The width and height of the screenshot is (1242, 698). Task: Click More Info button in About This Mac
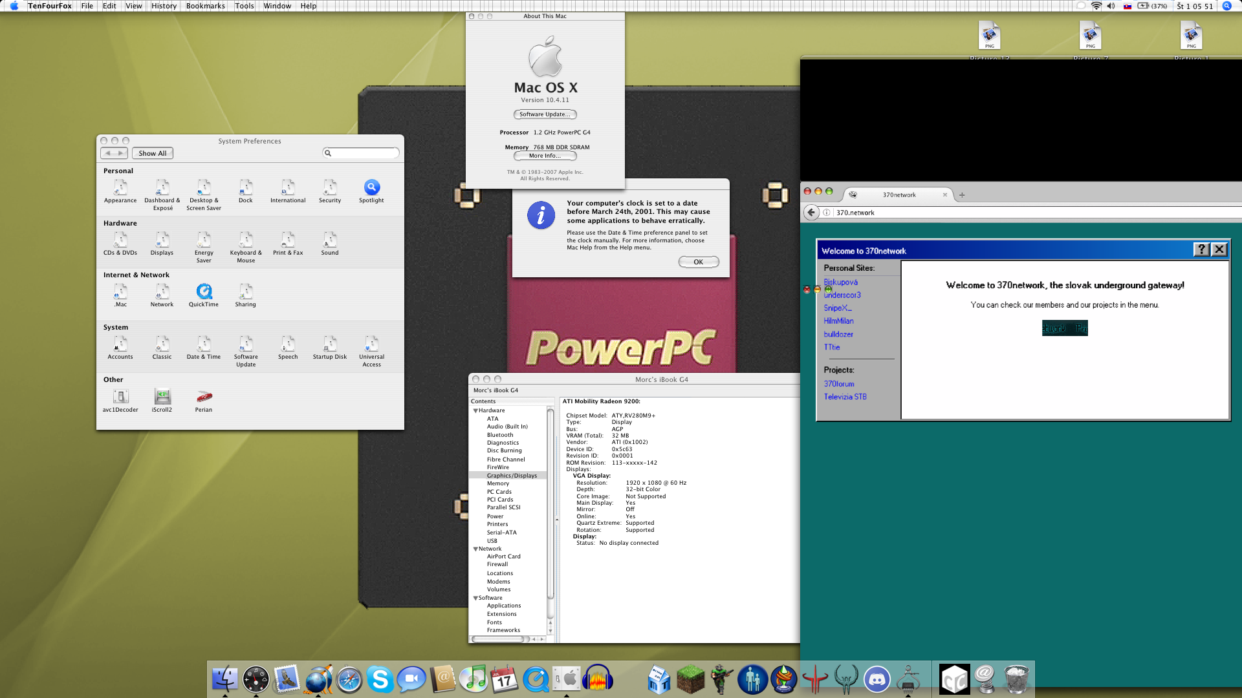coord(545,156)
